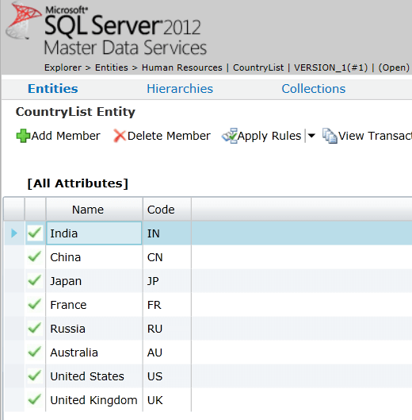
Task: Click the IN code cell
Action: coord(167,233)
